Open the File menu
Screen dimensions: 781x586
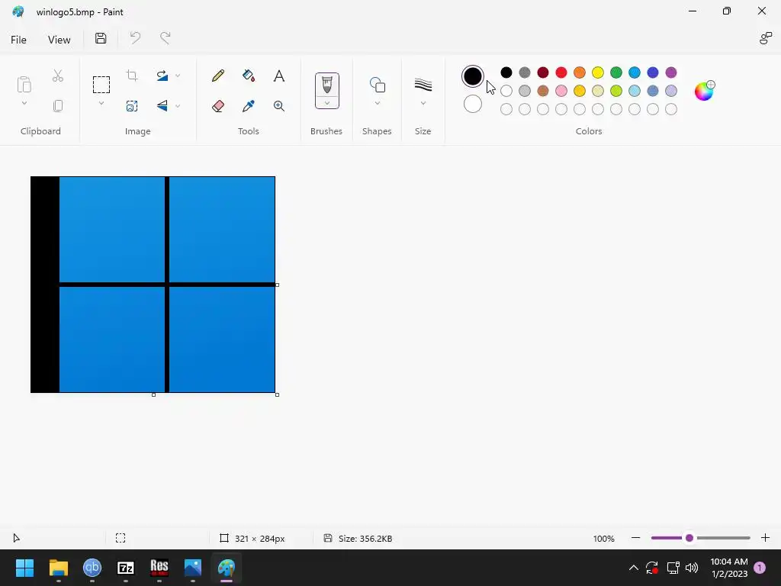(x=18, y=40)
